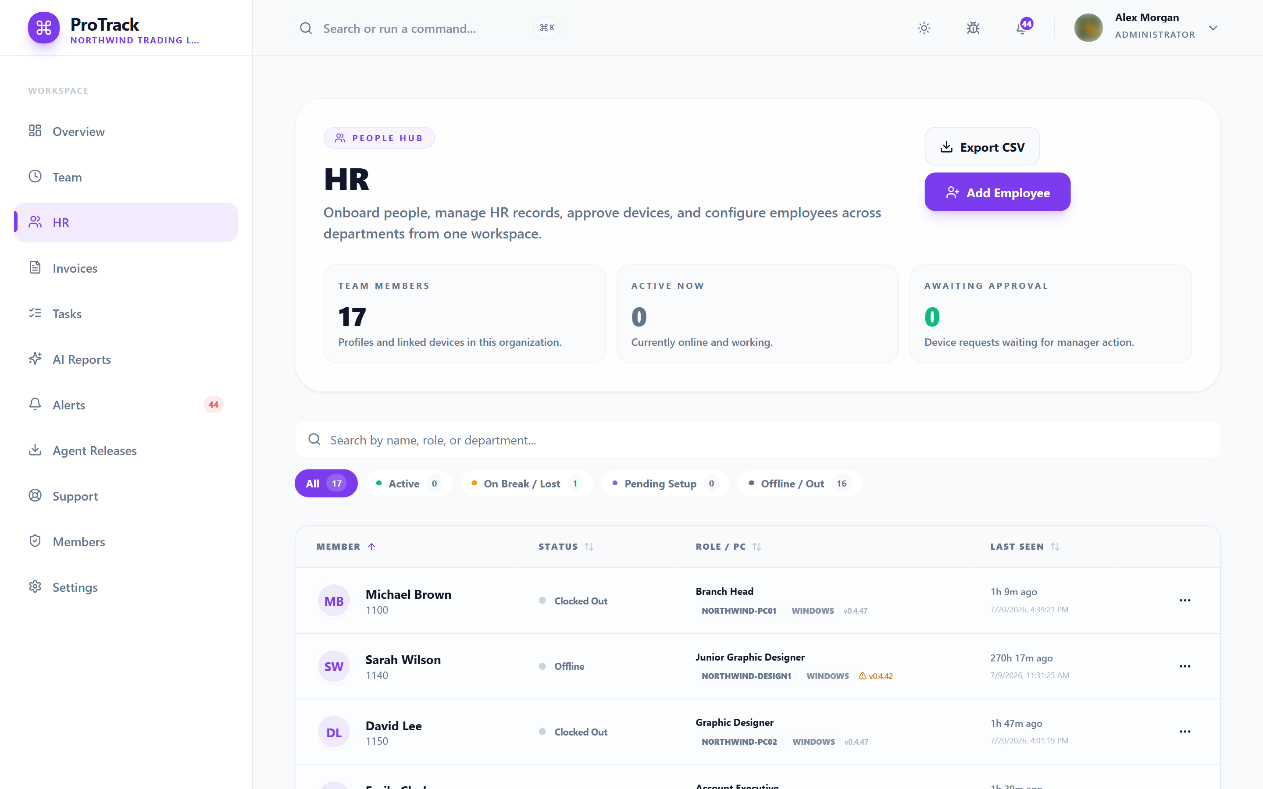The image size is (1263, 789).
Task: Open David Lee's row actions menu
Action: 1185,731
